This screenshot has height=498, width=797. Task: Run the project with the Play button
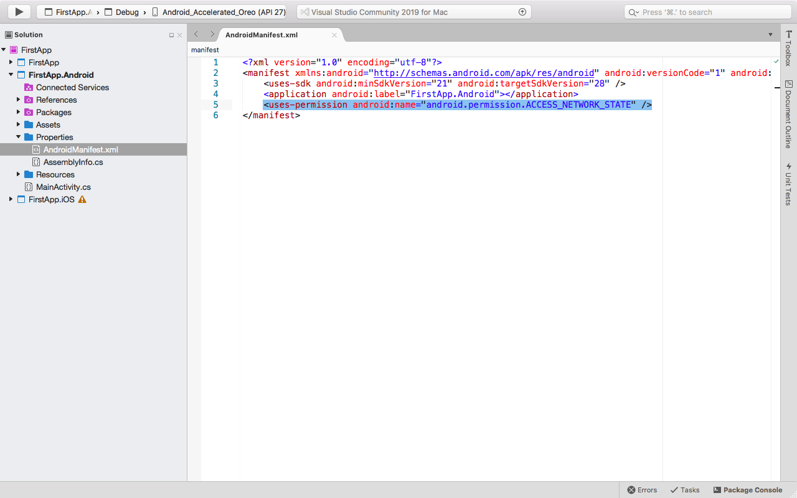coord(19,12)
